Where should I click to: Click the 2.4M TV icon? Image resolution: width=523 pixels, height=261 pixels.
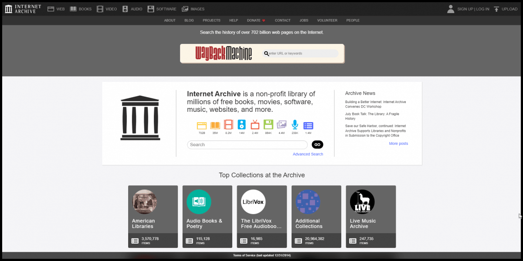[x=255, y=125]
